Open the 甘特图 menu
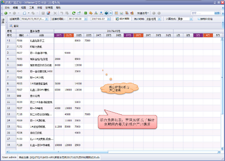Screen dimensions: 225x161 tap(49, 8)
